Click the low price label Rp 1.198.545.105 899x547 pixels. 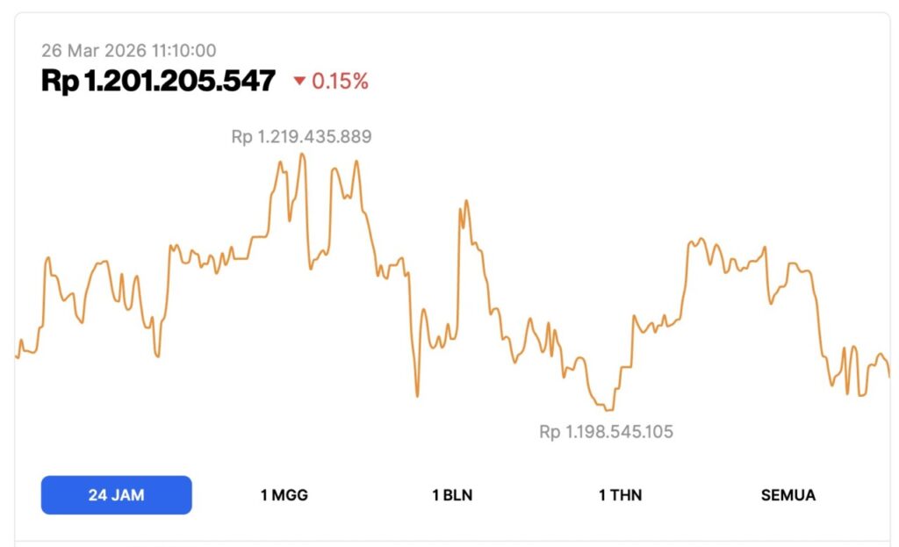pyautogui.click(x=606, y=431)
